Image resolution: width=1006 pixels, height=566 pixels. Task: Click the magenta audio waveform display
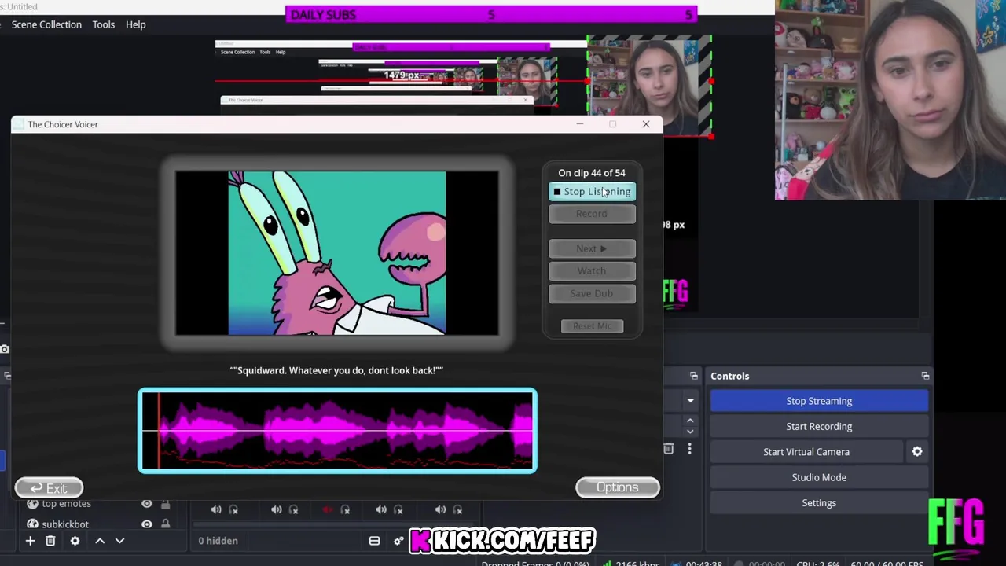[x=337, y=431]
